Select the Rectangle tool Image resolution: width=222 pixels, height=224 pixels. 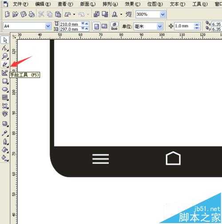pyautogui.click(x=5, y=81)
